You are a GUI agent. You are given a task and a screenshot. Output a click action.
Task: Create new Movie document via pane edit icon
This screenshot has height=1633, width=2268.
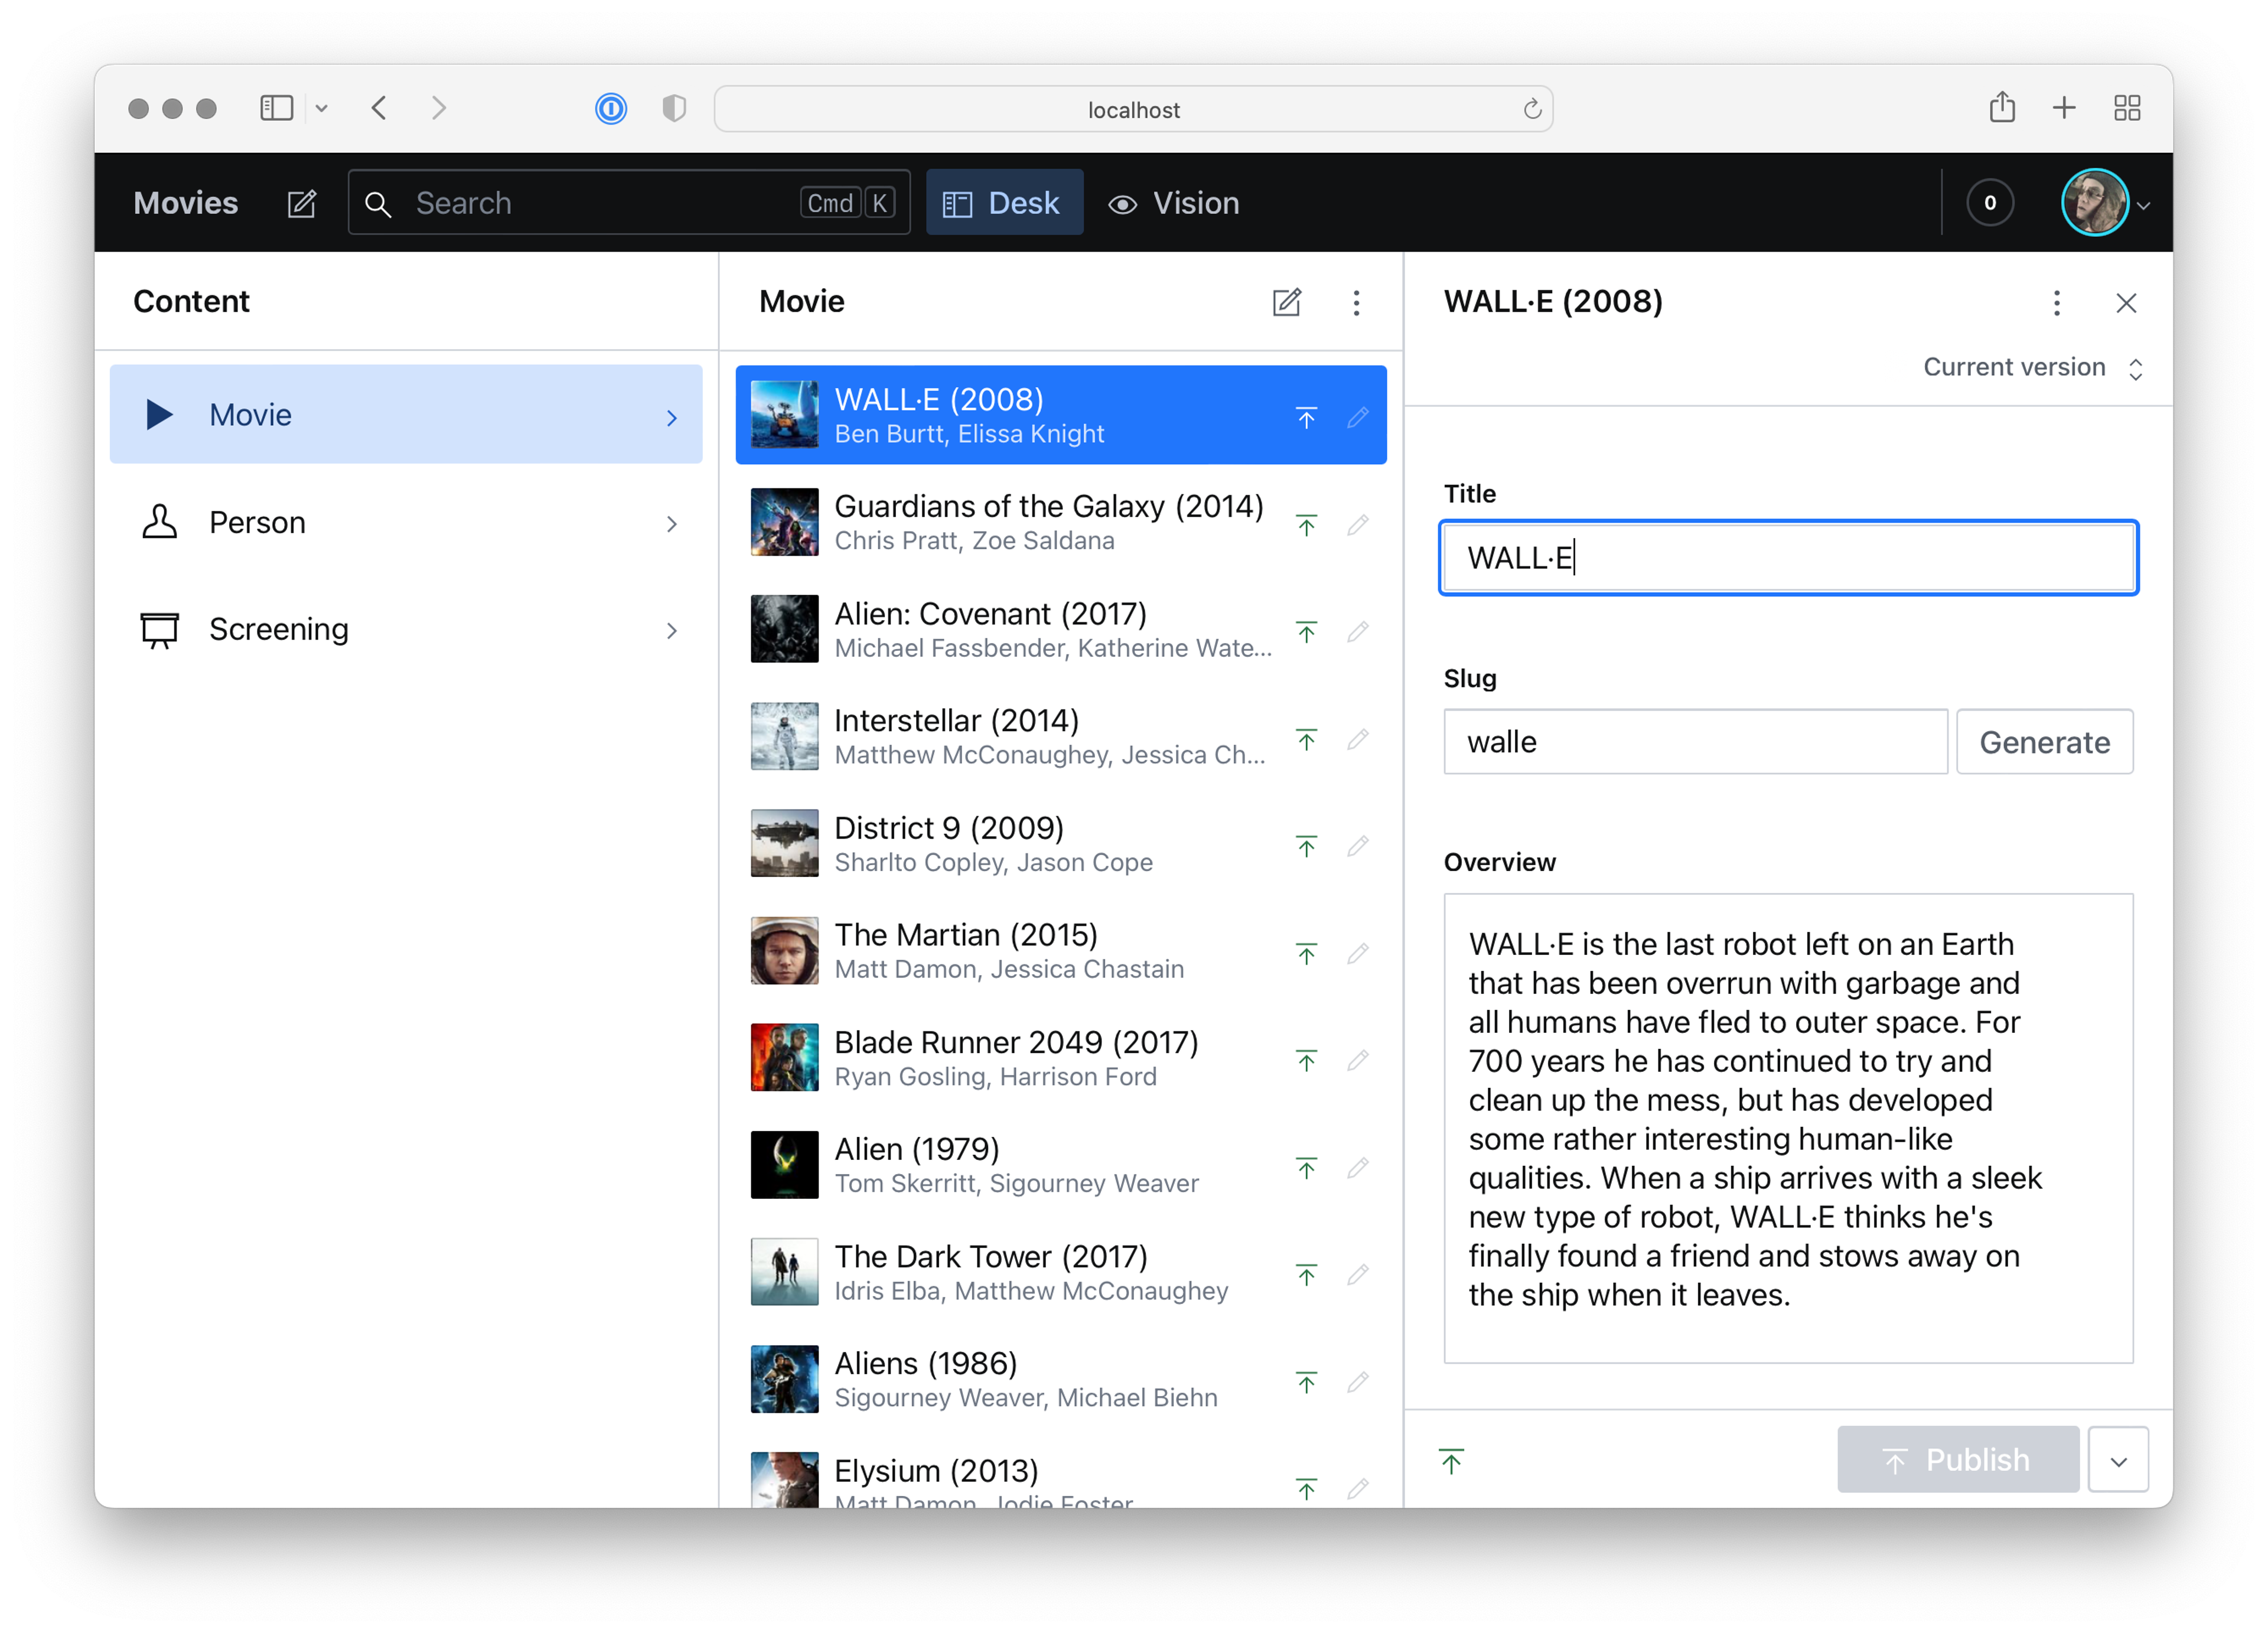coord(1286,302)
